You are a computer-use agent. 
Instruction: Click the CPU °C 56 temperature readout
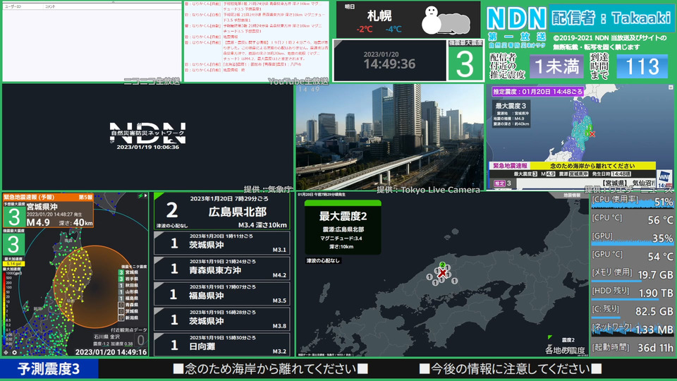[x=632, y=220]
